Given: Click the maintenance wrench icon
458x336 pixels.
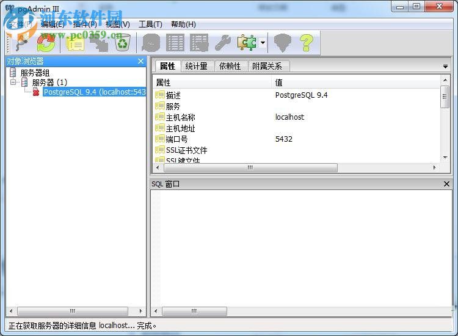Looking at the screenshot, I should [x=223, y=43].
